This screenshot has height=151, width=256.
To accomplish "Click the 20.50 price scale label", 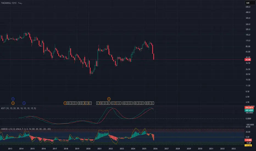I will (248, 74).
